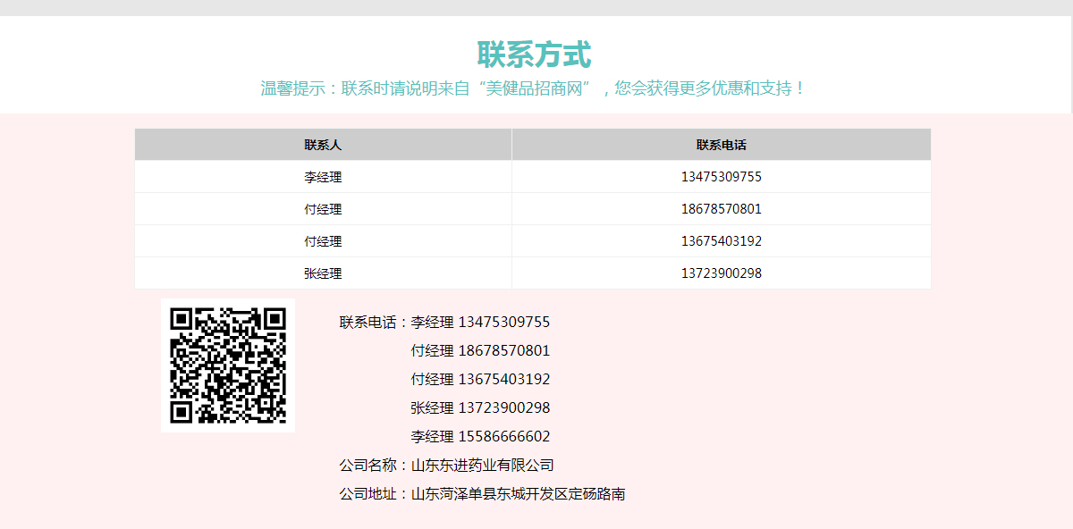This screenshot has width=1073, height=529.
Task: Select table cell with phone 13675403192
Action: [x=722, y=241]
